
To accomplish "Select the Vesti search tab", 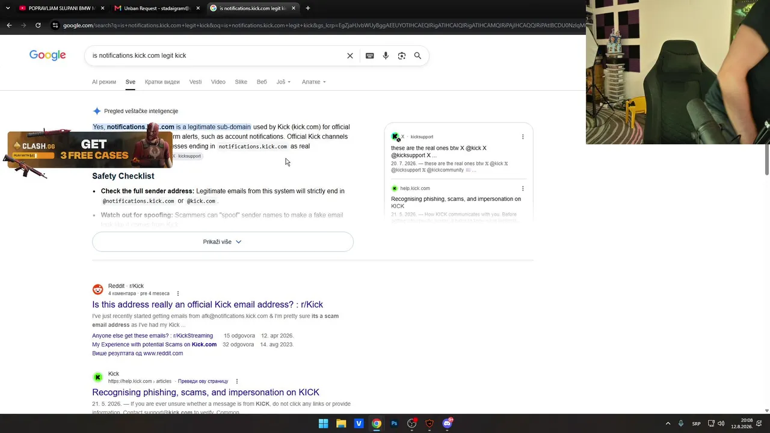I will point(196,82).
